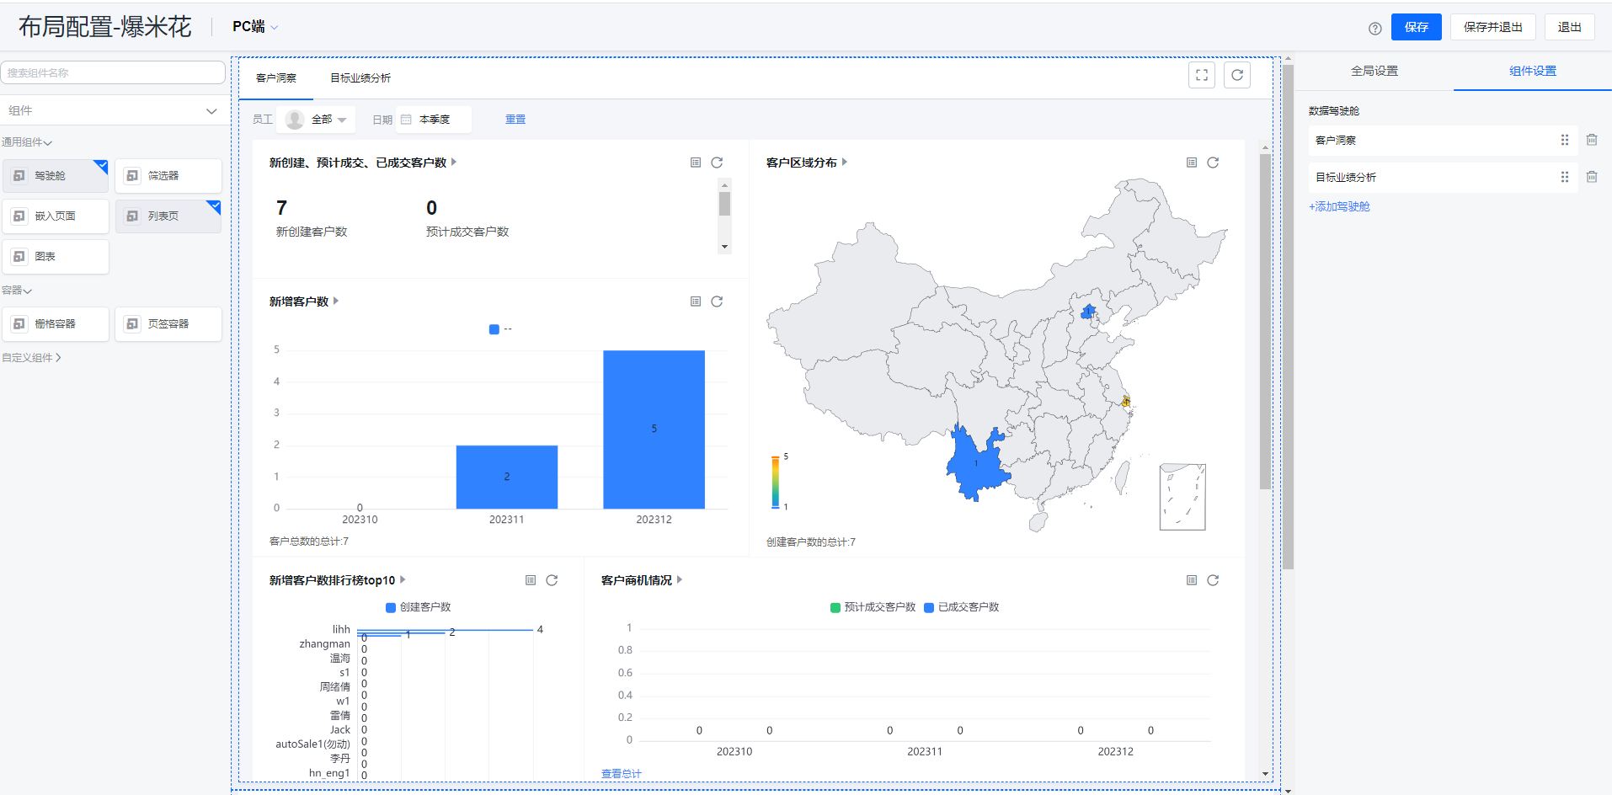
Task: Delete the 客户洞察 cockpit entry
Action: click(1592, 140)
